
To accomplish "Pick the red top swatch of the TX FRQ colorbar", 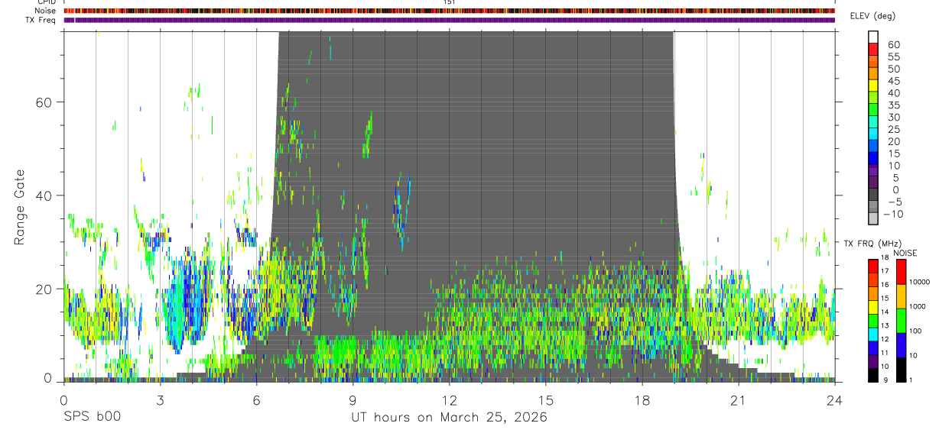I will coord(873,266).
